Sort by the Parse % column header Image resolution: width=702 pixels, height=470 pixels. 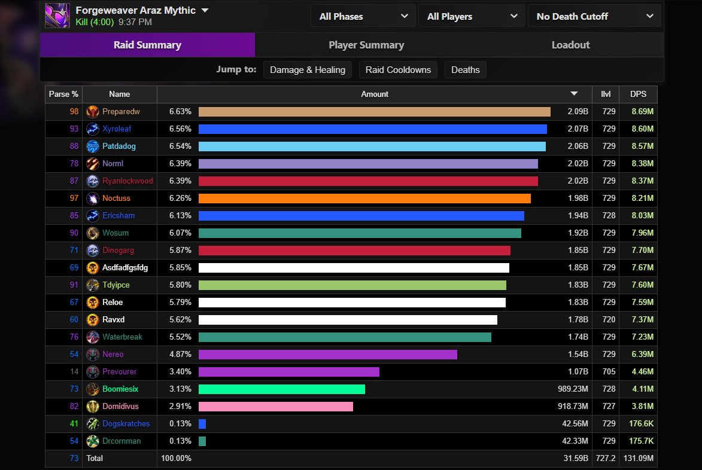pos(63,94)
